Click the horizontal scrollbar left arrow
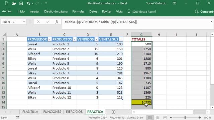Screen dimensions: 214x120 coord(134,112)
